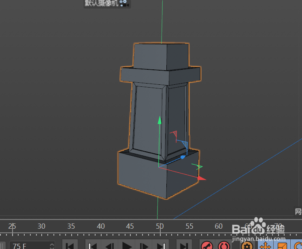Click the green Y-axis arrow of the gizmo
The width and height of the screenshot is (302, 249).
[x=160, y=120]
